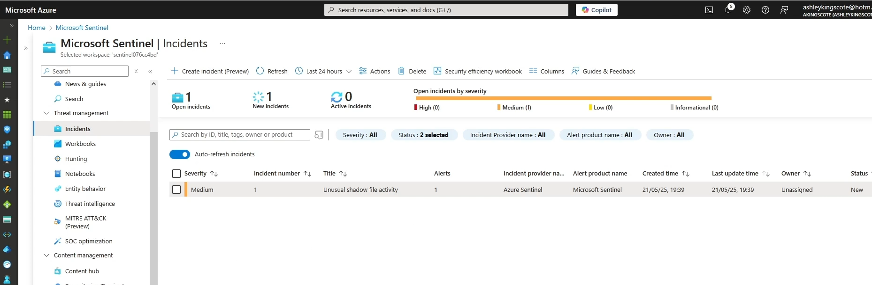Open the Columns chooser
The width and height of the screenshot is (872, 285).
tap(547, 71)
